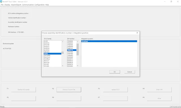Viewport: 181px width, 108px height.
Task: Select GKE233 in the ECU family list
Action: [53, 50]
